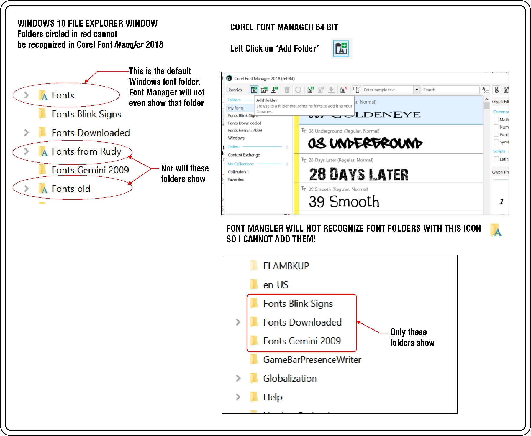
Task: Click the GameBarPresenceWriter folder icon
Action: tap(254, 359)
